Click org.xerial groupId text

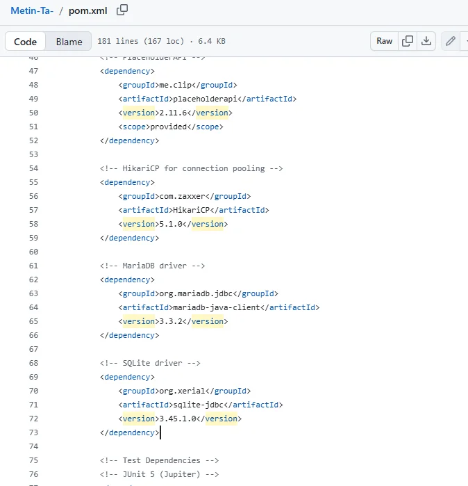point(183,391)
